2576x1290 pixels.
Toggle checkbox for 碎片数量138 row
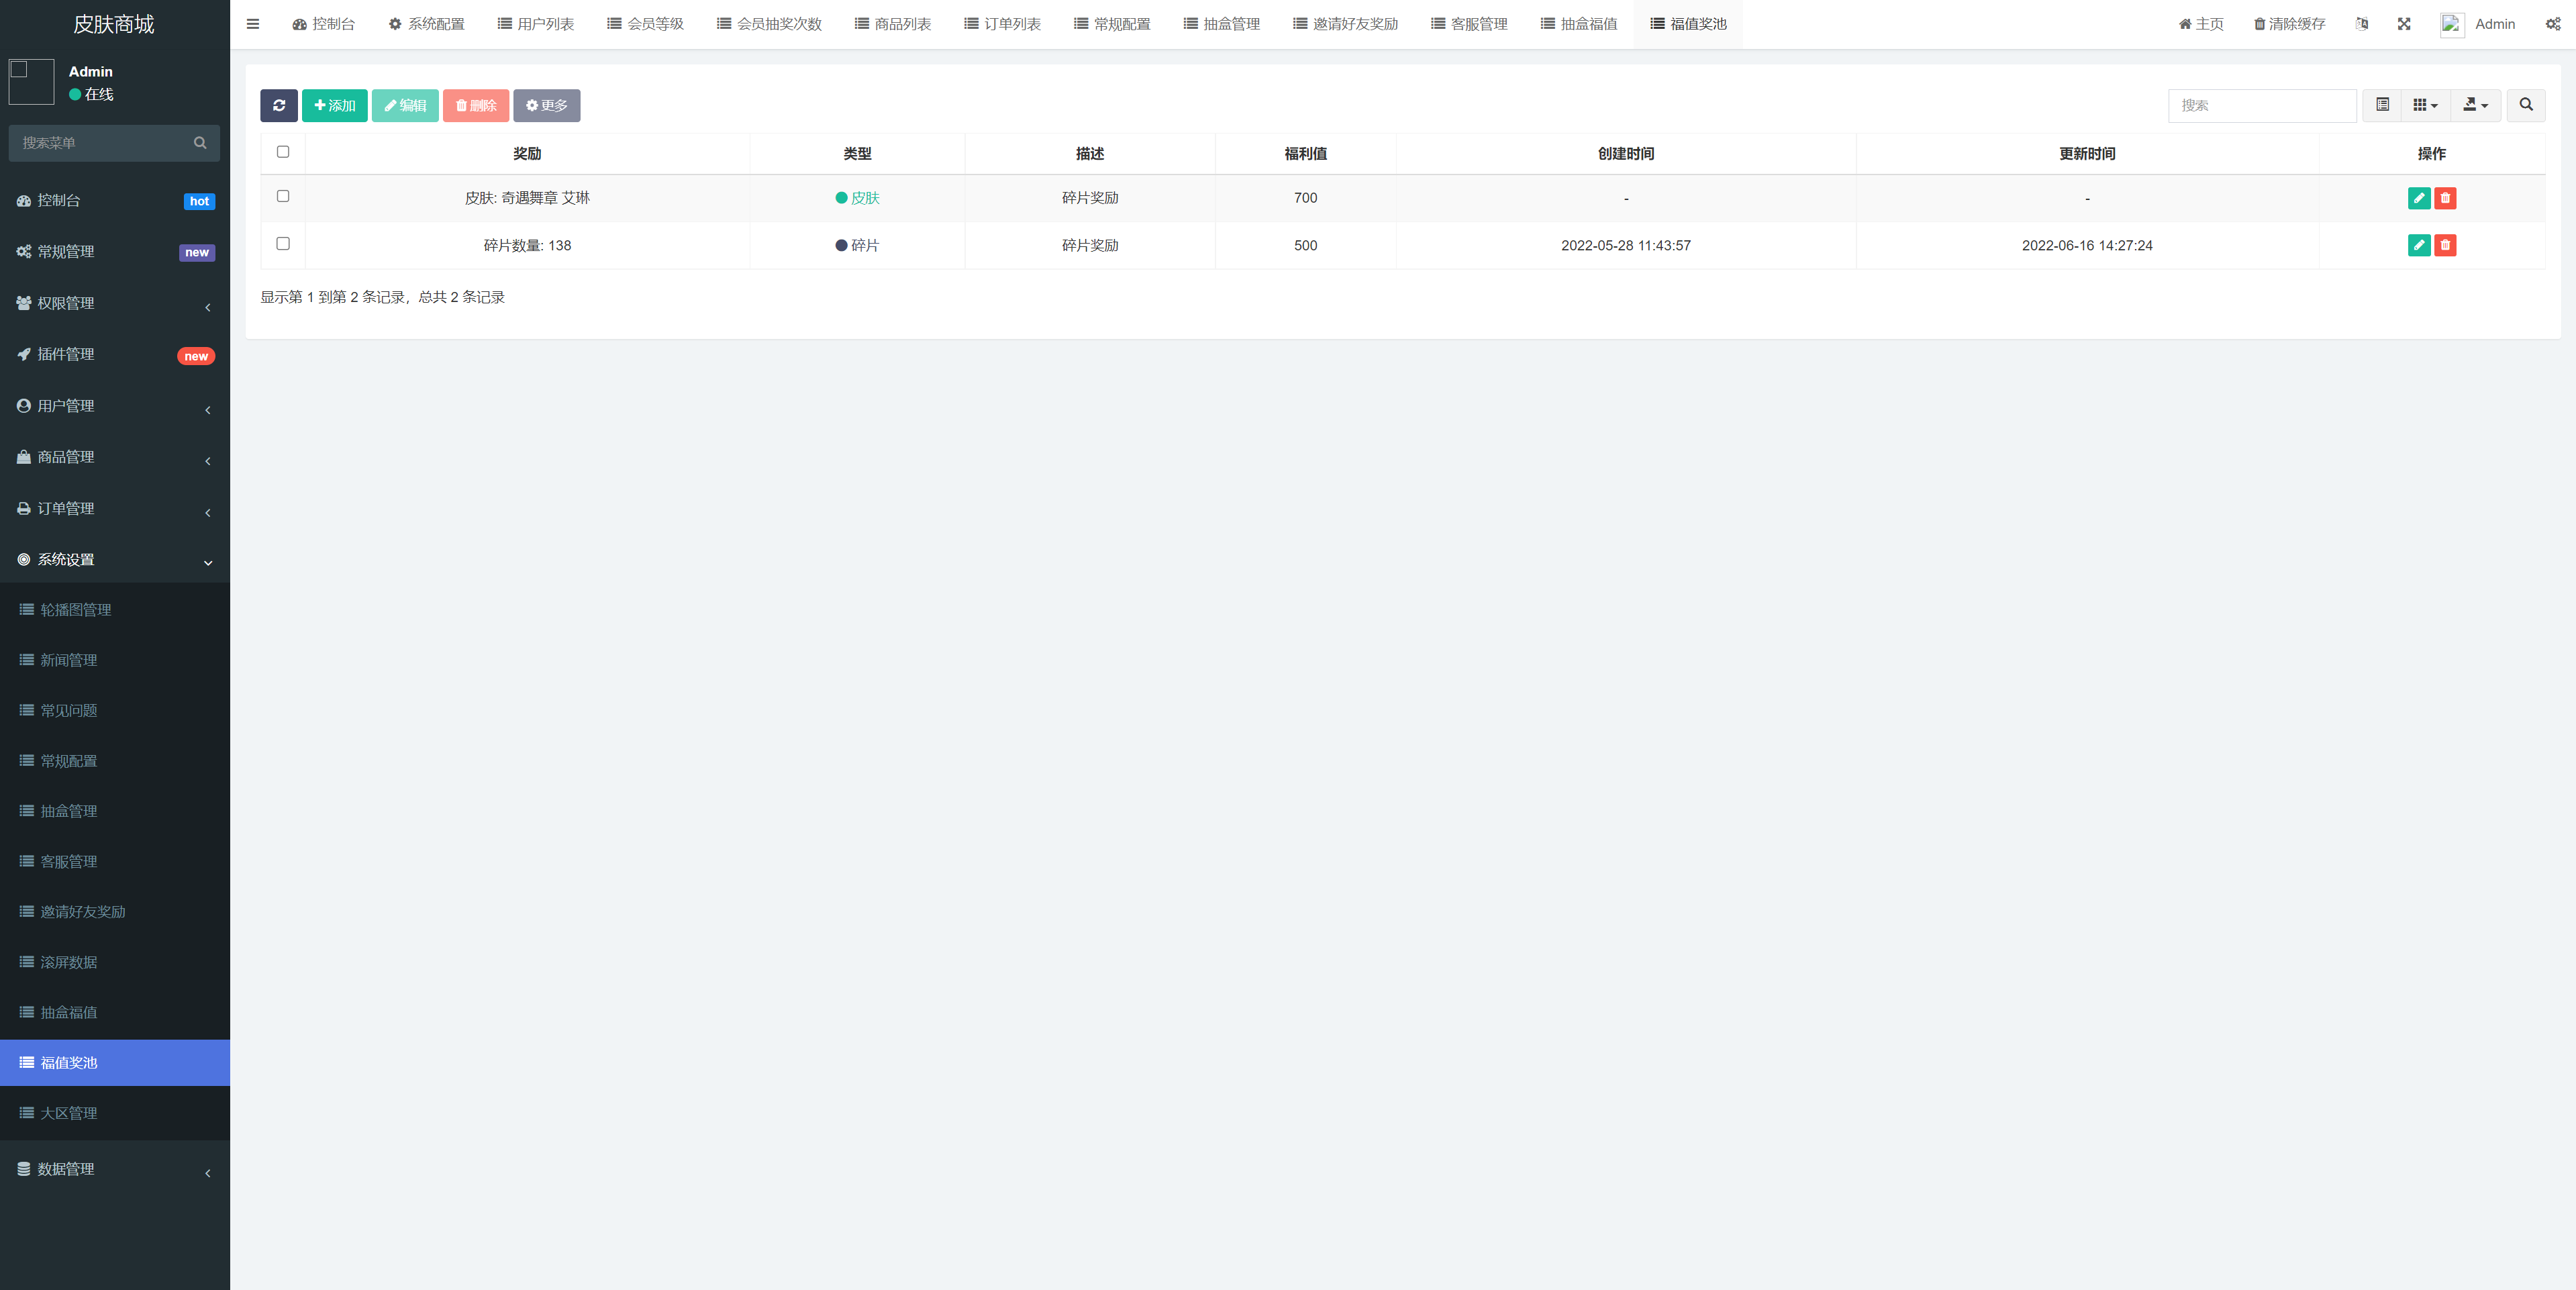[283, 245]
